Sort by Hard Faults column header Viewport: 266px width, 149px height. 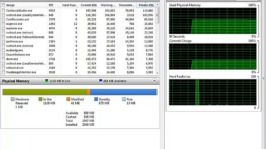[x=69, y=5]
